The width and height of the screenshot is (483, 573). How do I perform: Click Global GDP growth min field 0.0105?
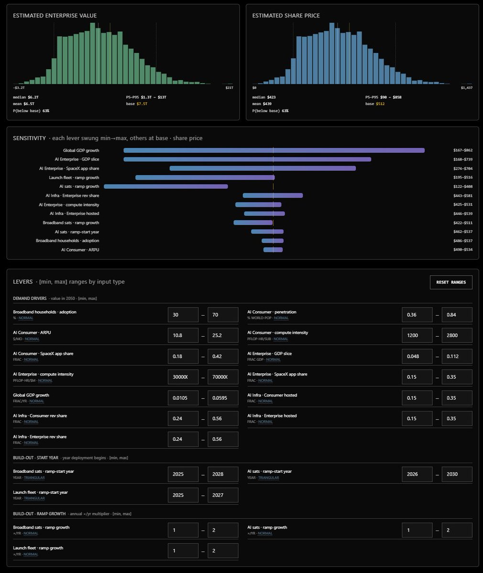183,398
